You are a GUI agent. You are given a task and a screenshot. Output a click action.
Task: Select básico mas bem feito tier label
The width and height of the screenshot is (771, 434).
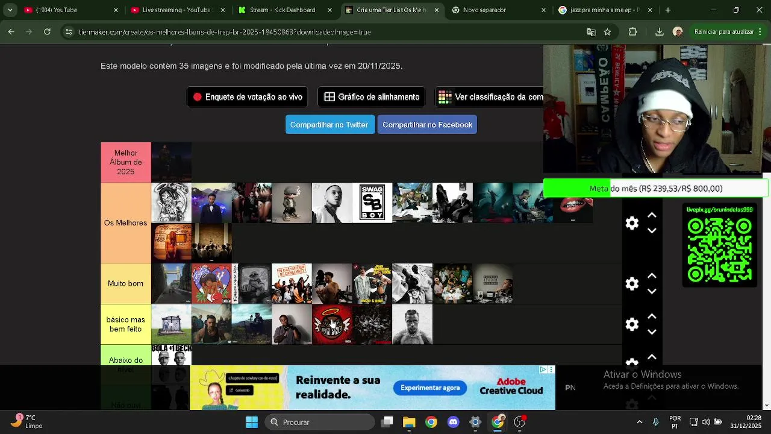(x=126, y=324)
